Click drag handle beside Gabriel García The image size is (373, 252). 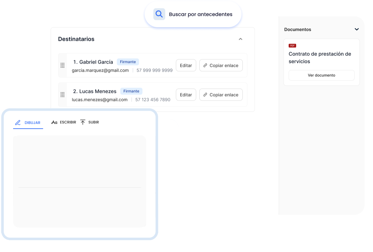[62, 65]
